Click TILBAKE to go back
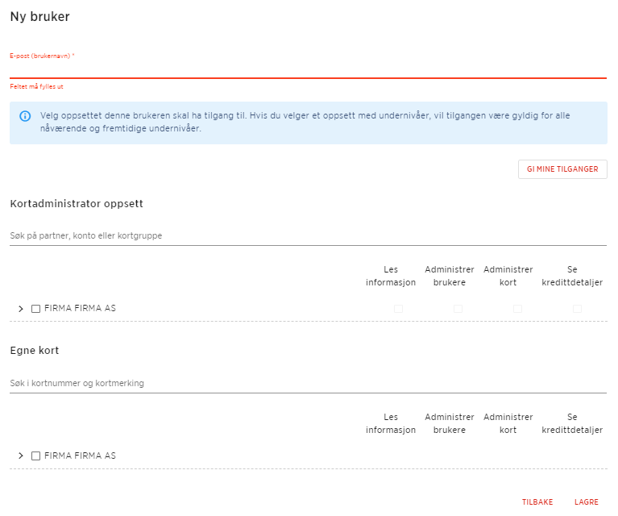This screenshot has width=618, height=516. (537, 501)
